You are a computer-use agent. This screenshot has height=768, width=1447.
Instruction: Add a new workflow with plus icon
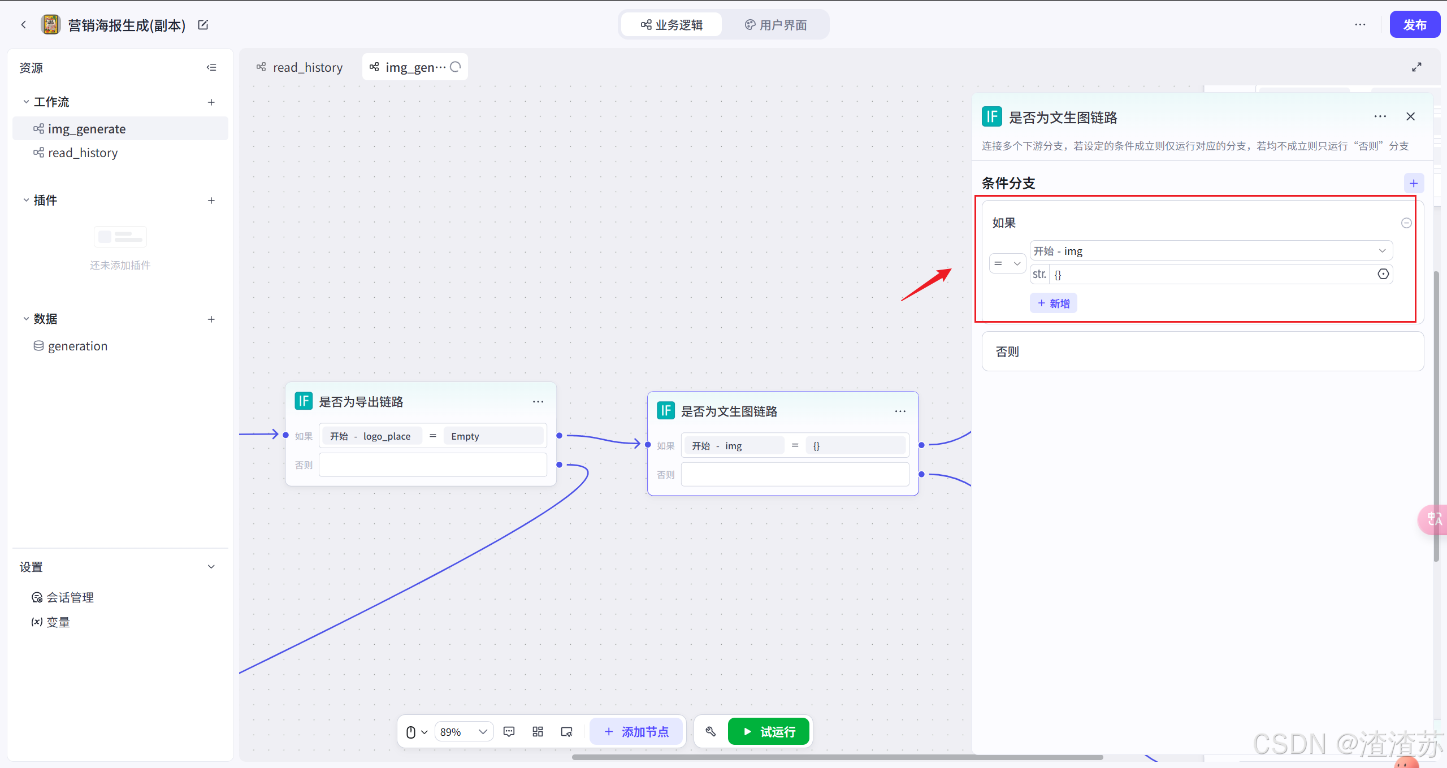point(211,102)
